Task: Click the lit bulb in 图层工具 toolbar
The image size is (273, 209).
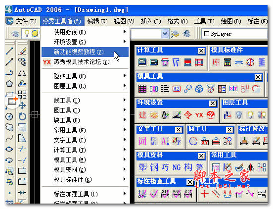Action: click(x=250, y=115)
